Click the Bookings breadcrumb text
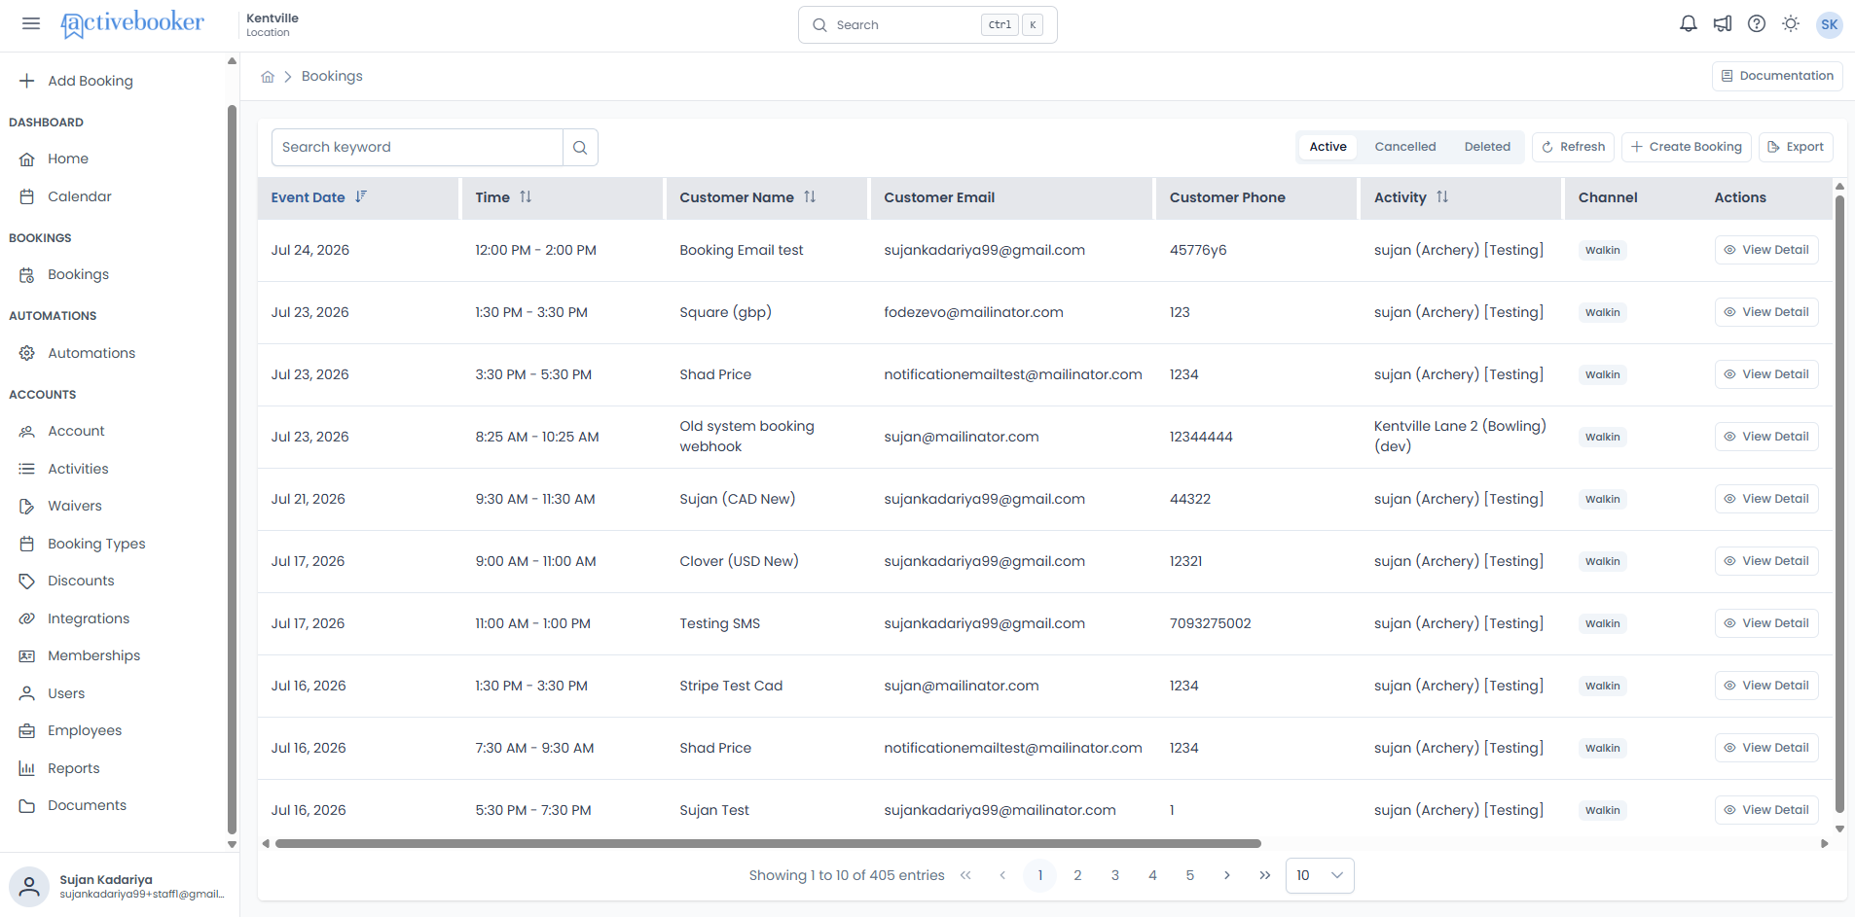The width and height of the screenshot is (1855, 917). pyautogui.click(x=332, y=76)
